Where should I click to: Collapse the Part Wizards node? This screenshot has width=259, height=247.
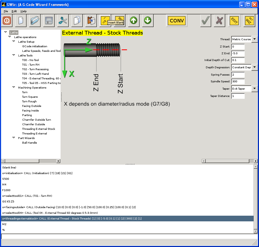coord(14,138)
